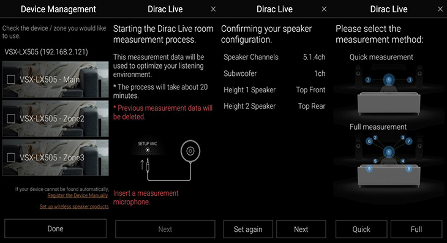This screenshot has width=447, height=243.
Task: Click the 'Insert a measurement microphone' message
Action: coord(146,198)
